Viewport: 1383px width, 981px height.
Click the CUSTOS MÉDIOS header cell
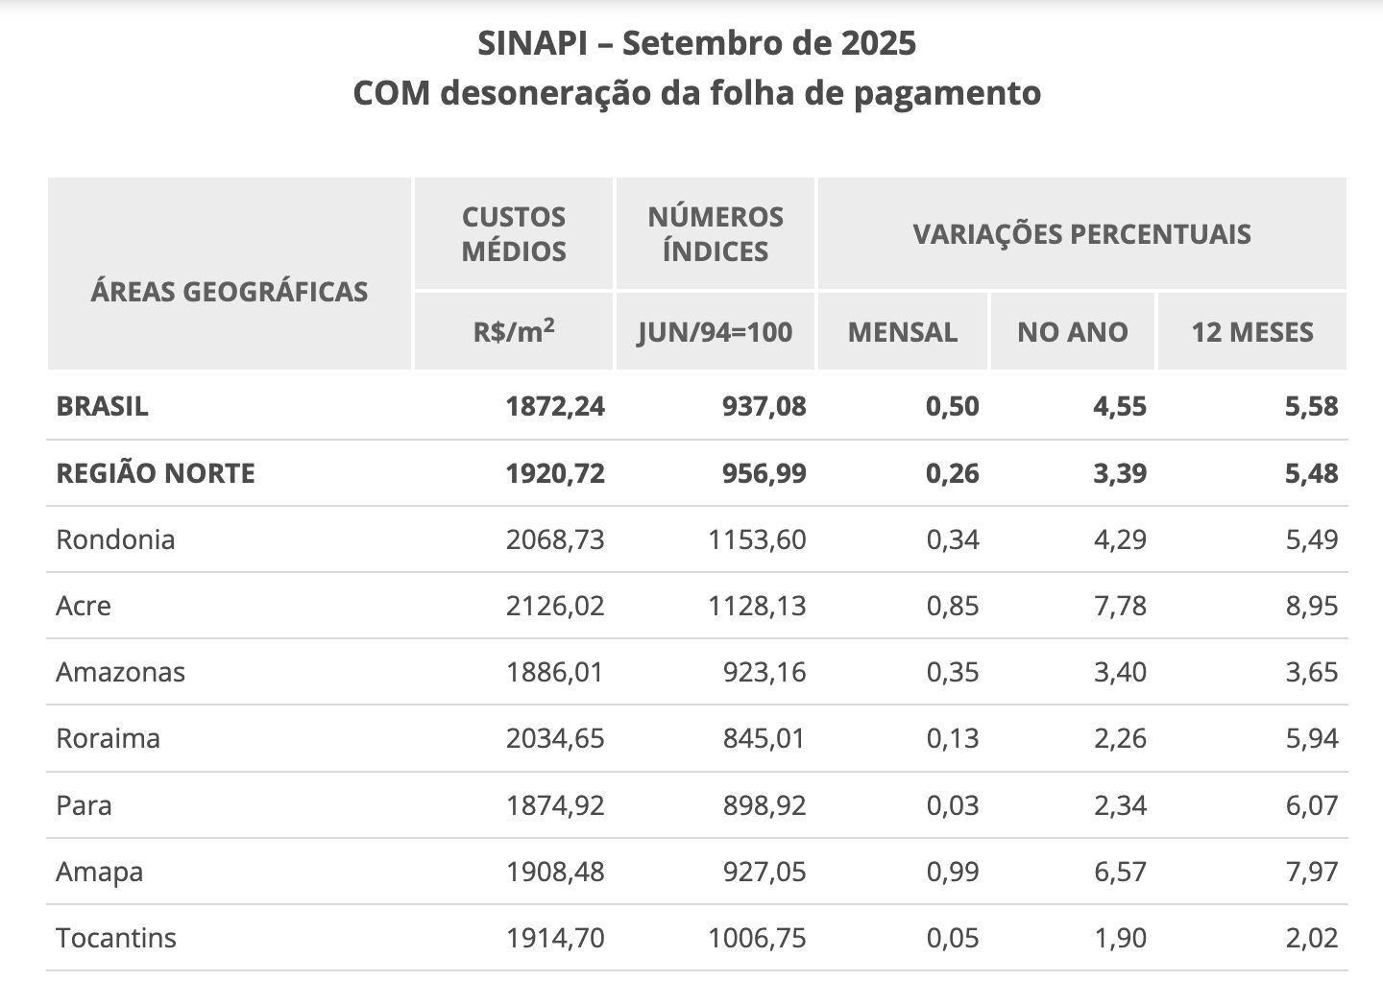[514, 234]
